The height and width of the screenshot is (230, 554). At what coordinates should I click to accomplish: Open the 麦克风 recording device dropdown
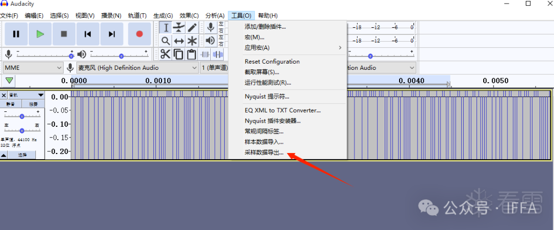click(x=137, y=68)
